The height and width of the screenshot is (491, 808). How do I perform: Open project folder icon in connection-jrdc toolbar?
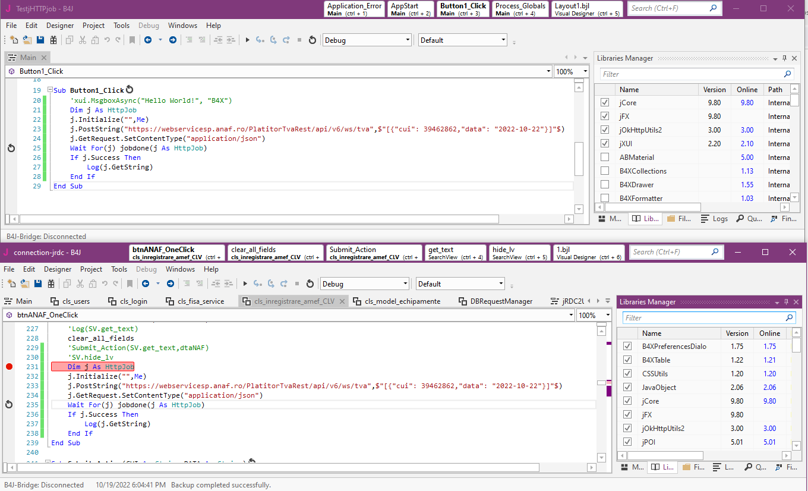point(25,284)
